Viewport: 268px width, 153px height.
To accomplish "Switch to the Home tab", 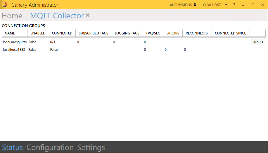I will (x=12, y=16).
